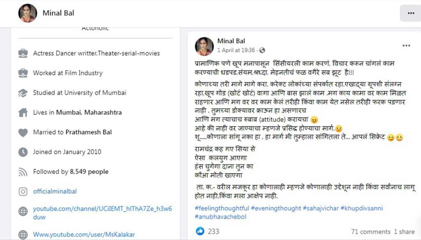View the 71 comments on the post
Viewport: 421px width, 240px height.
pyautogui.click(x=371, y=232)
